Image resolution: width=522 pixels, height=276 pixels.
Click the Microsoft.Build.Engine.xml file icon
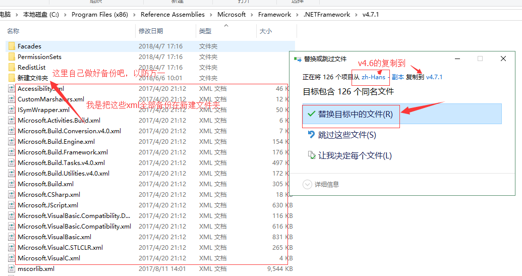click(12, 141)
